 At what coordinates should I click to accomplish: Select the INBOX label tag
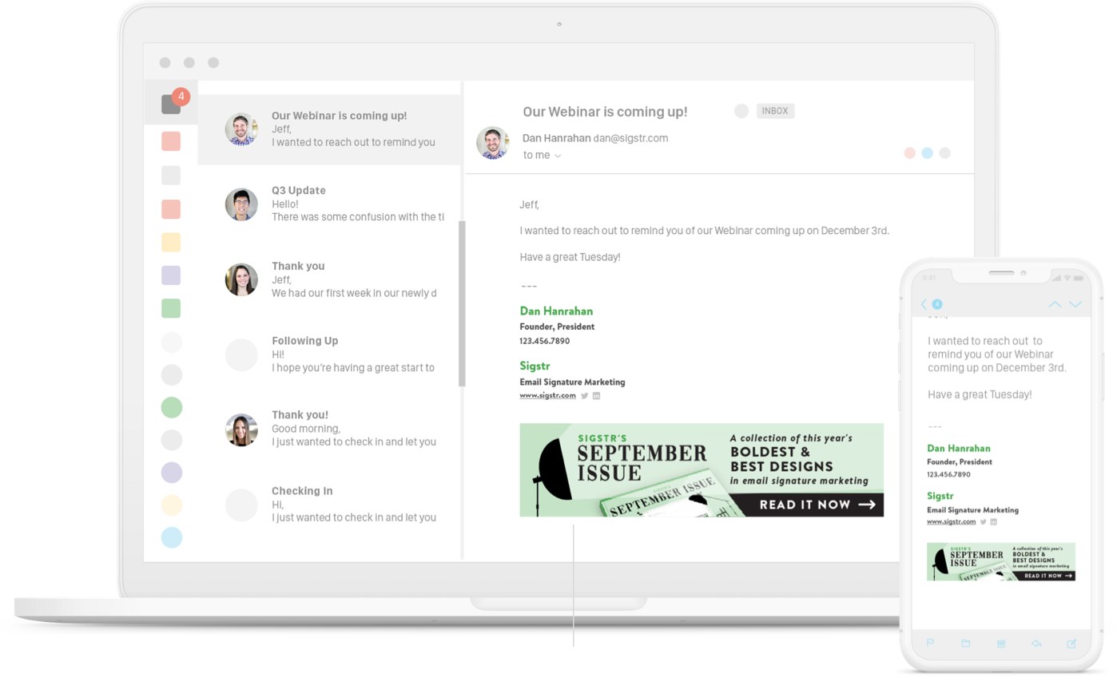point(775,110)
